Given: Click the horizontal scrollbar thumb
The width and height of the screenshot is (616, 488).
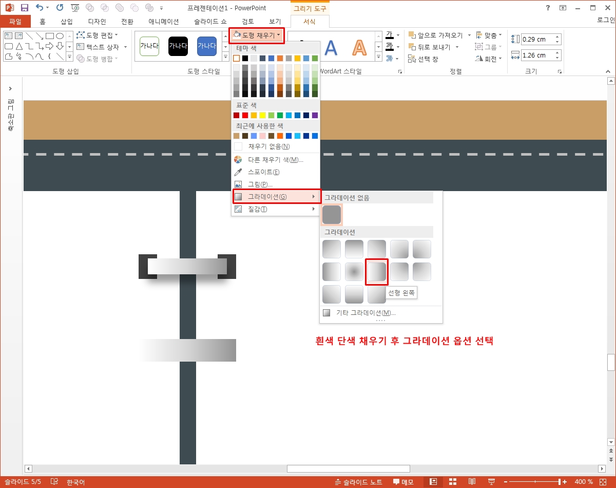Looking at the screenshot, I should [x=348, y=468].
